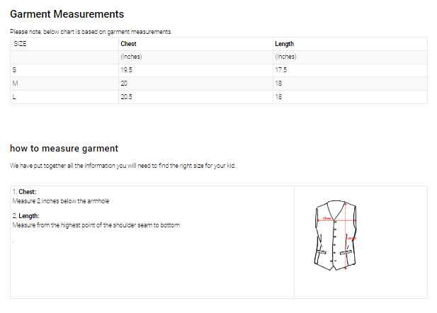The height and width of the screenshot is (313, 437).
Task: Click the 20.5 chest measurement cell
Action: pos(127,97)
